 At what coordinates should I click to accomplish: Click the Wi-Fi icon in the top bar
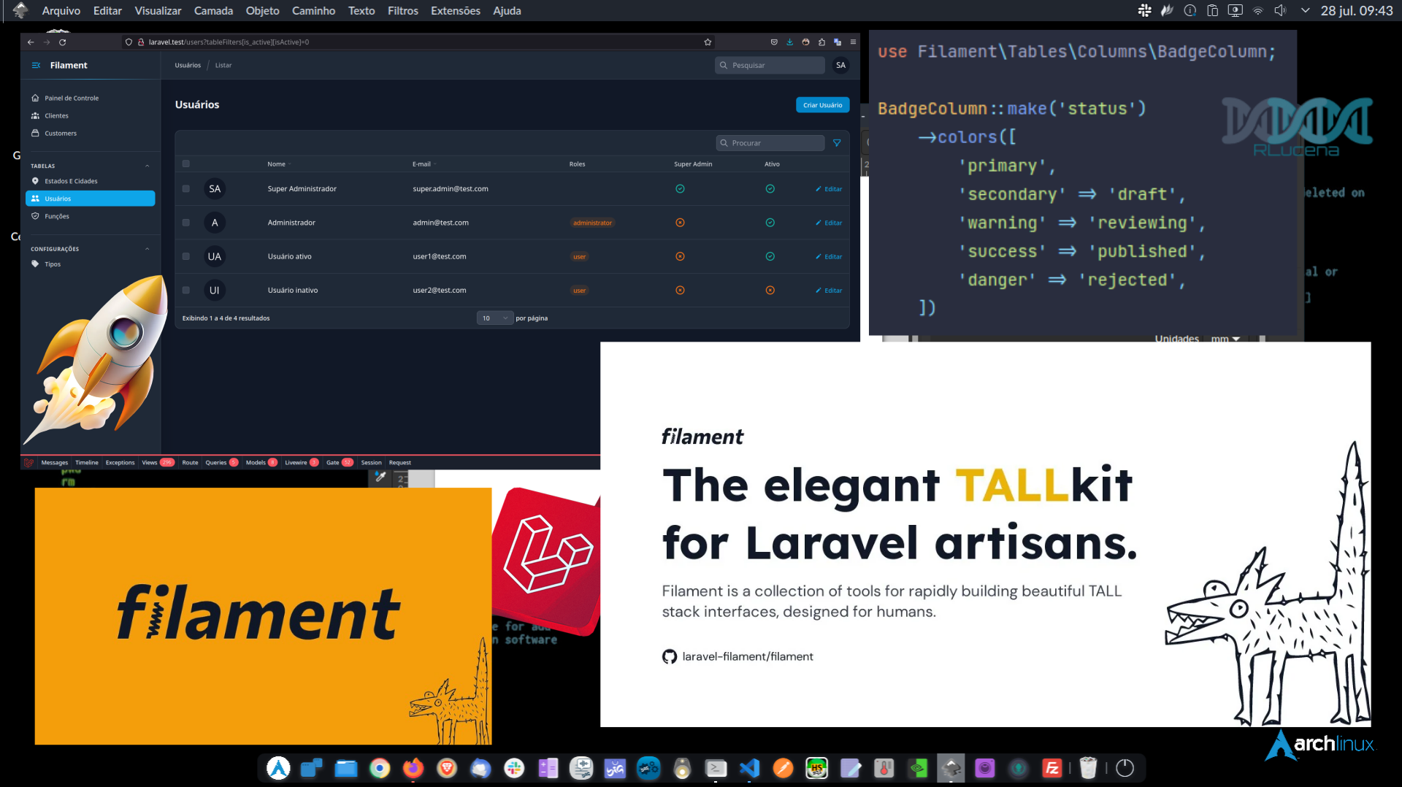[1257, 11]
